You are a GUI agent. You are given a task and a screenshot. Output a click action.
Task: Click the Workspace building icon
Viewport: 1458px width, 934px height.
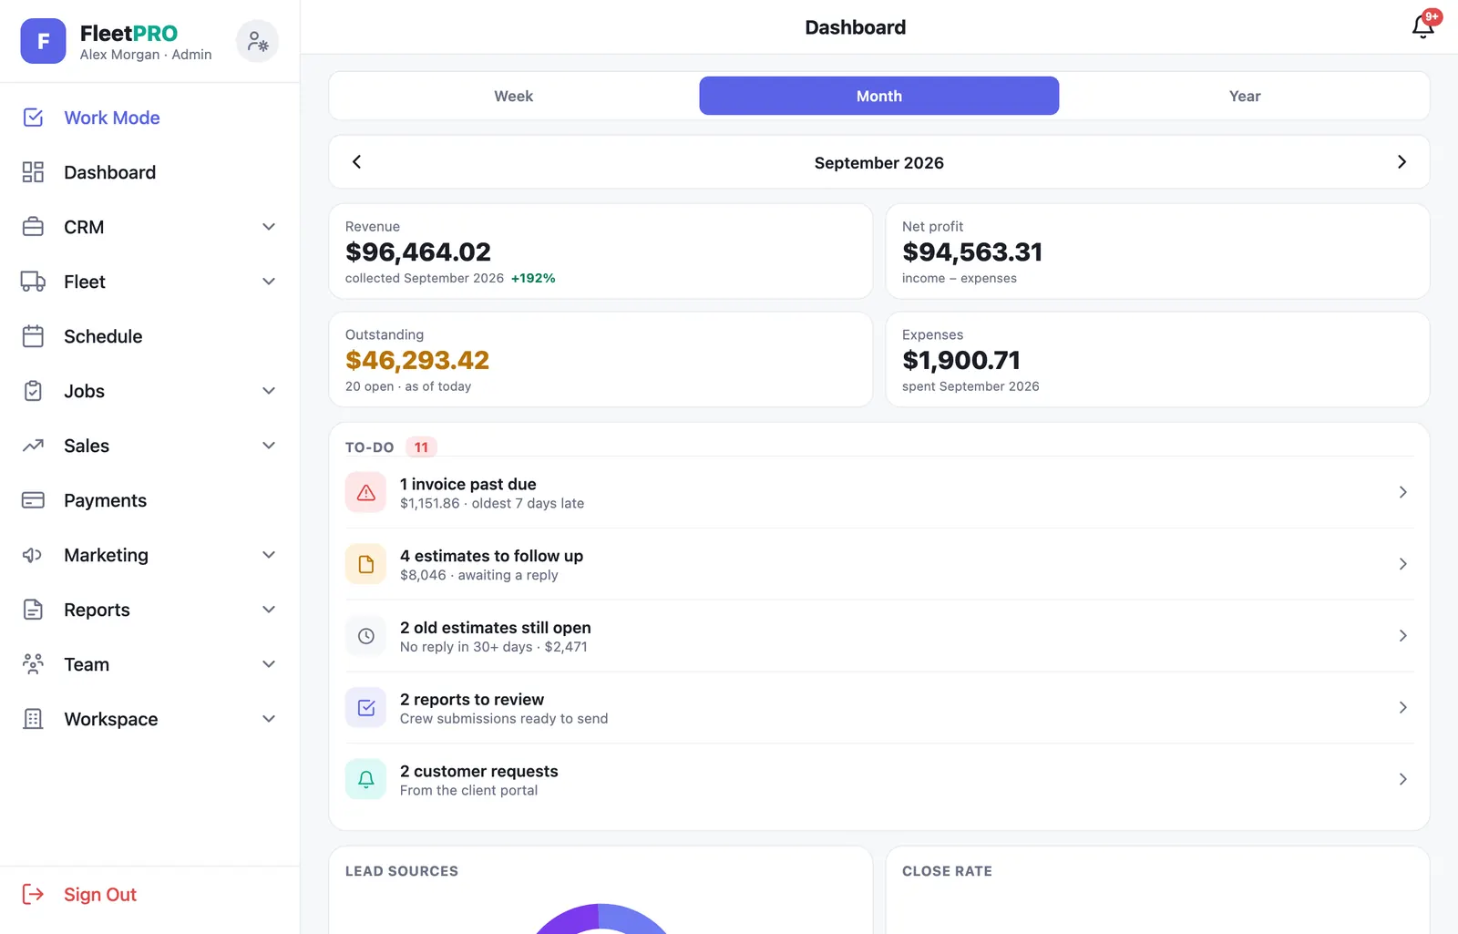33,719
